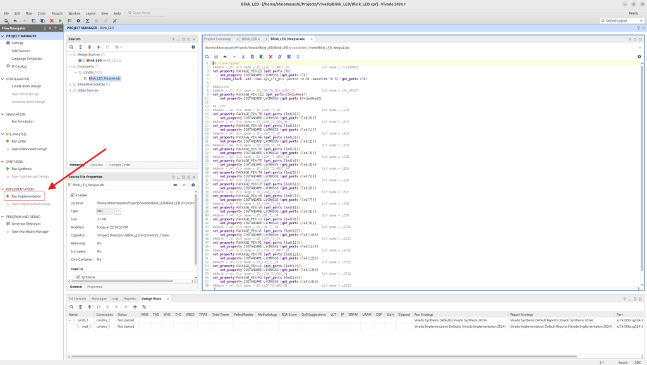647x365 pixels.
Task: Open the Reports menu
Action: click(x=57, y=13)
